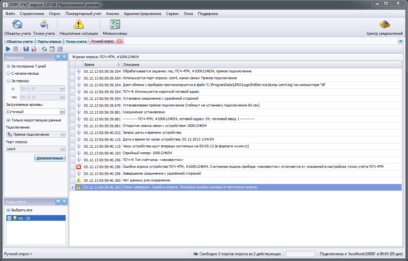The height and width of the screenshot is (261, 408).
Task: Click 'Подключены к localhost:10000' status text
Action: click(361, 254)
